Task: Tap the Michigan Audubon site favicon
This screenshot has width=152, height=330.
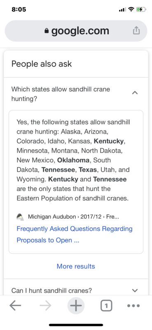Action: point(21,217)
